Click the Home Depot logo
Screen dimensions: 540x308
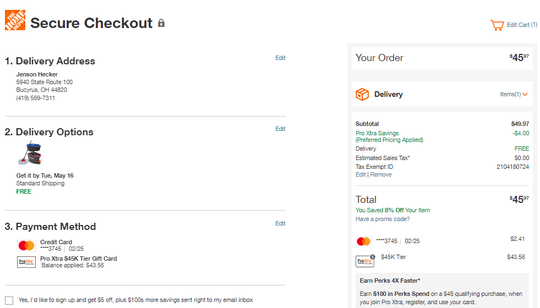pyautogui.click(x=15, y=20)
